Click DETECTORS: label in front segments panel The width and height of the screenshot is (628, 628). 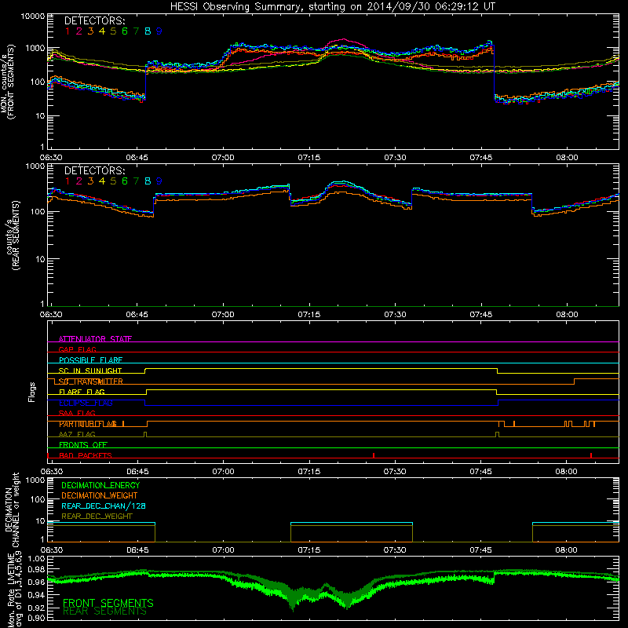94,21
